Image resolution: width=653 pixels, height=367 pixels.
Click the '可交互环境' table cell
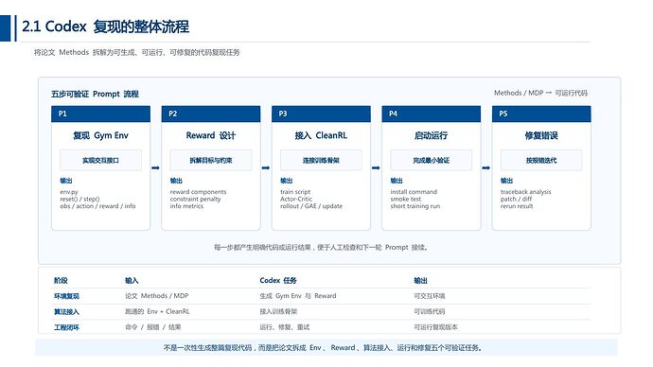[430, 296]
